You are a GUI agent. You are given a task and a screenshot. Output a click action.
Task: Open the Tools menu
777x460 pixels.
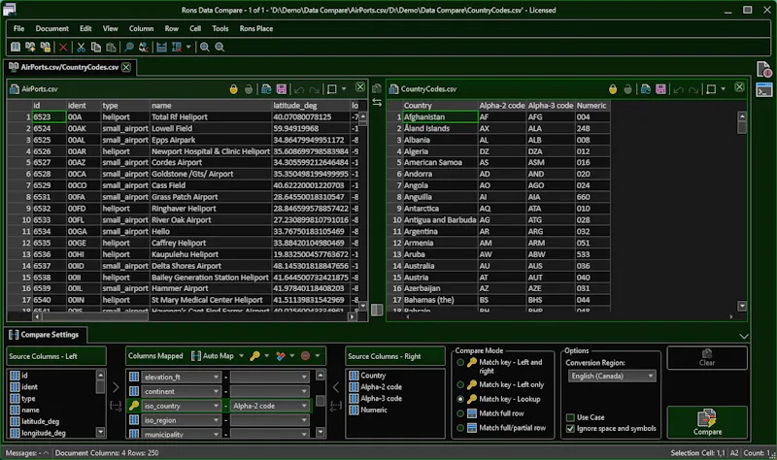pyautogui.click(x=220, y=29)
